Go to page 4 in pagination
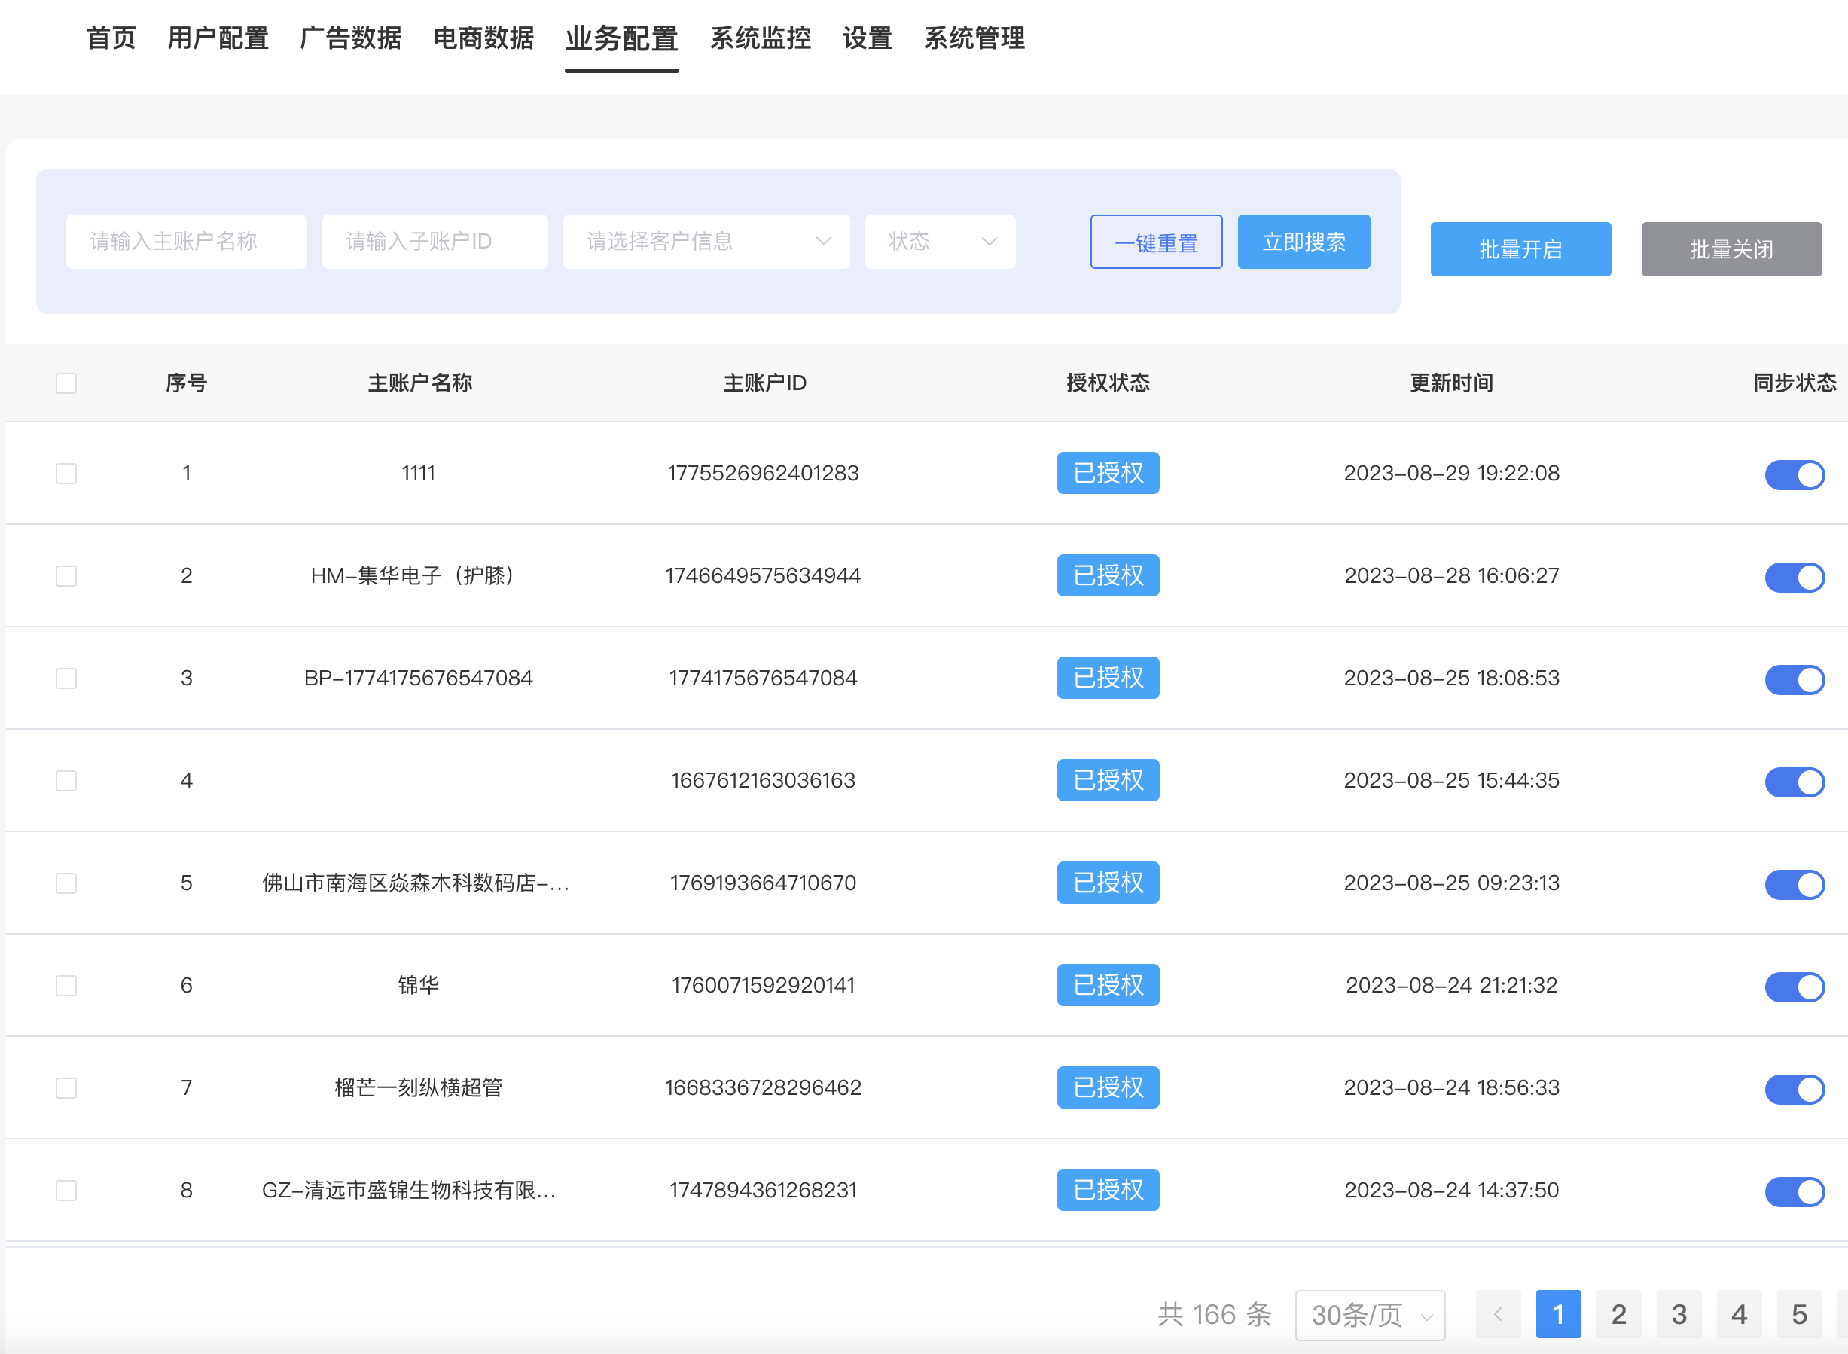This screenshot has width=1848, height=1354. pos(1739,1315)
